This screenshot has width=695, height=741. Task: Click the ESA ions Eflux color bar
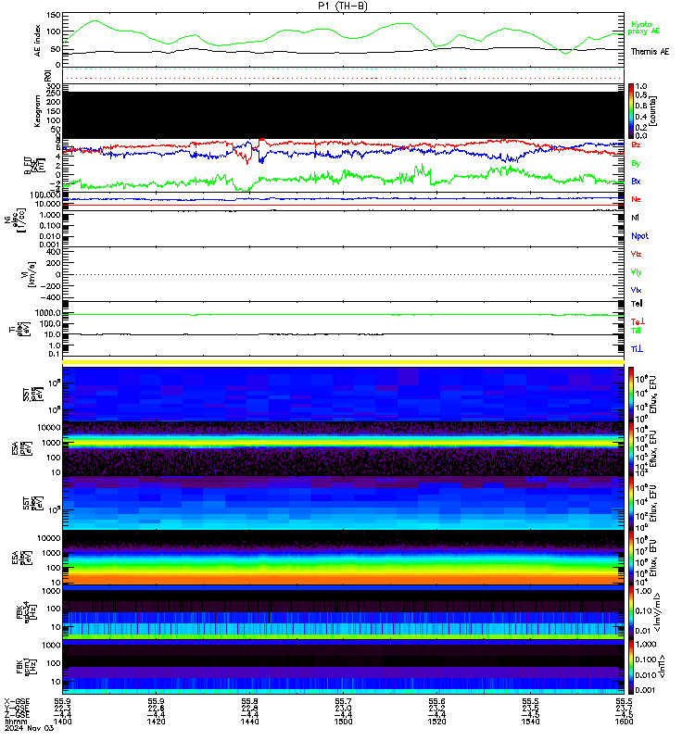pos(631,449)
